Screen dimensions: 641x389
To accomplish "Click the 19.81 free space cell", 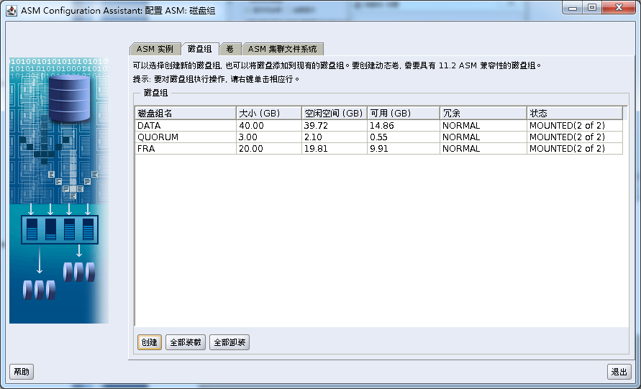I will 334,148.
